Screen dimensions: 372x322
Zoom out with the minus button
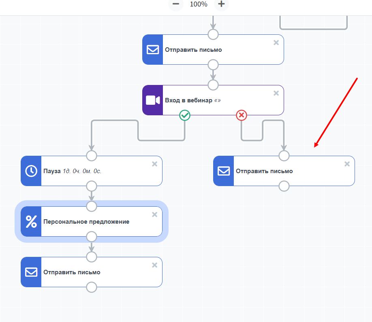coord(176,4)
